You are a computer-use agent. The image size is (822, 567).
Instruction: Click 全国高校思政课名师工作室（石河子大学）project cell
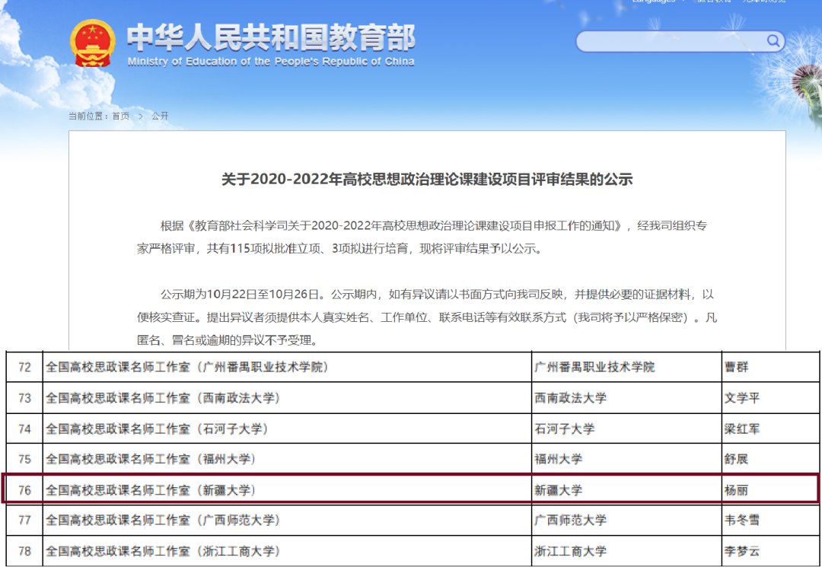coord(157,429)
